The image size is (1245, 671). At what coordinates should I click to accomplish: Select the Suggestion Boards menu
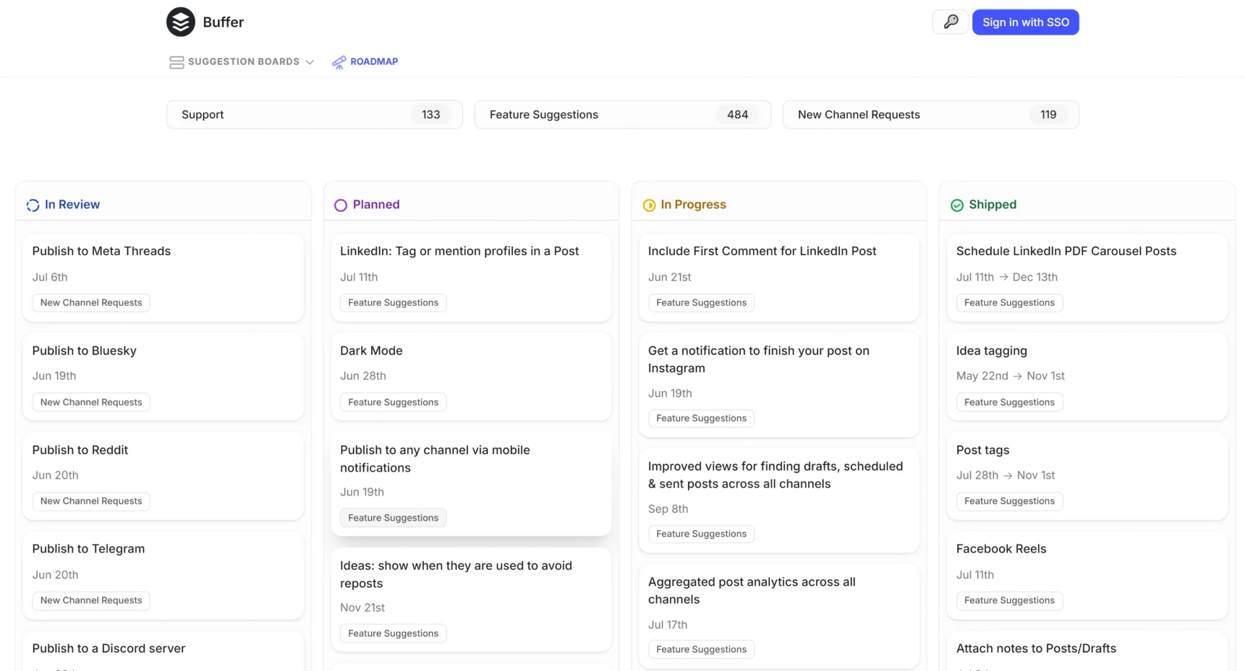click(x=243, y=62)
